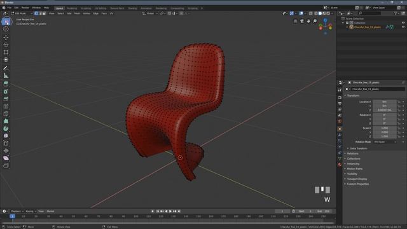This screenshot has height=229, width=407.
Task: Open the Object Data properties tab
Action: [340, 158]
